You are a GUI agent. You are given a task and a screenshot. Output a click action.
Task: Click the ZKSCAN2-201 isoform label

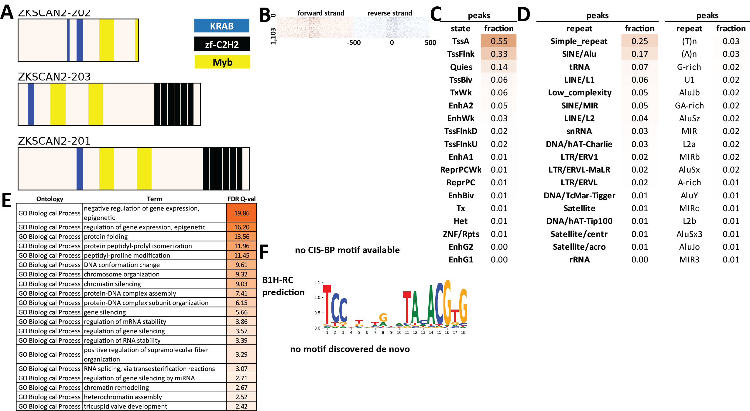click(54, 141)
